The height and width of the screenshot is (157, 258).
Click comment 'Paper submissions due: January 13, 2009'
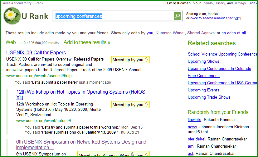[x=79, y=132]
